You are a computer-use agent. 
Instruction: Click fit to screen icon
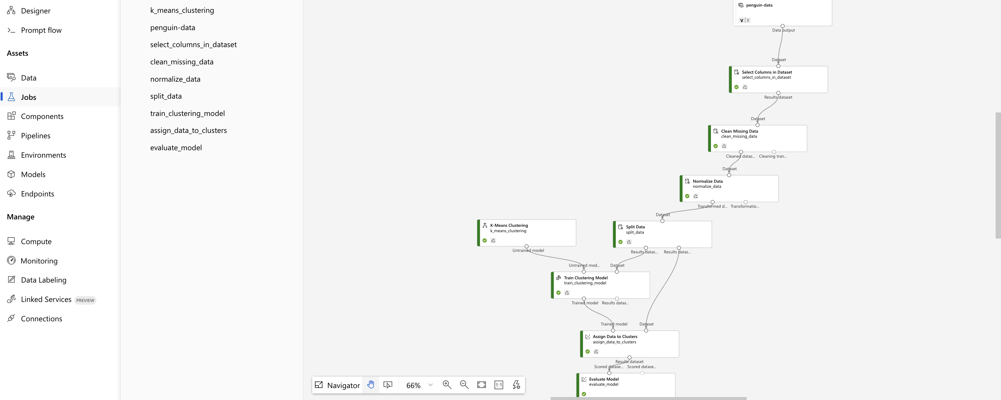(481, 385)
